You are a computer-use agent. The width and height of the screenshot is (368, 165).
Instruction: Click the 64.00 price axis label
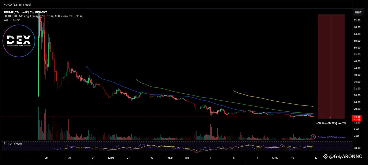pyautogui.click(x=357, y=34)
